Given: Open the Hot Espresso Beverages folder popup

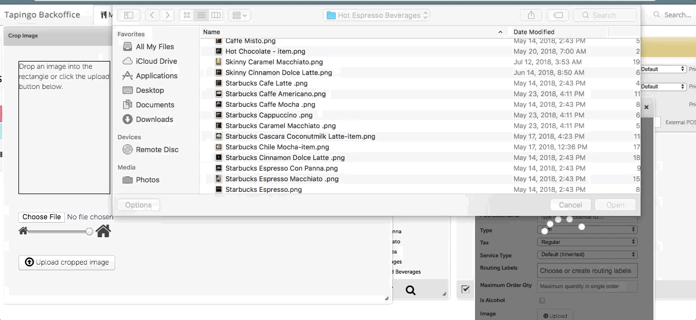Looking at the screenshot, I should 377,15.
